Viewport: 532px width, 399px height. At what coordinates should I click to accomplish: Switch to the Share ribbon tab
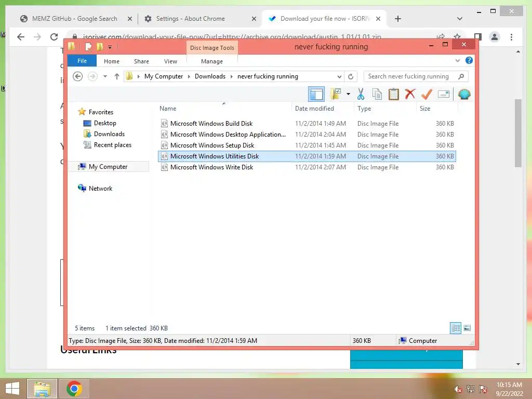[x=141, y=61]
